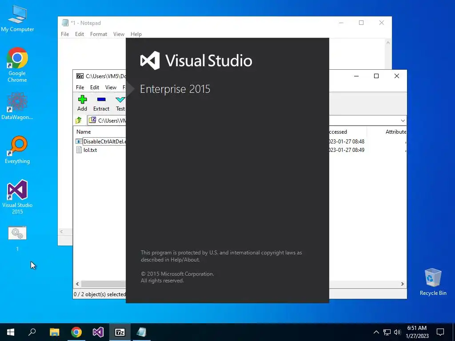Viewport: 455px width, 341px height.
Task: Click the Extract button in 7-Zip toolbar
Action: pos(101,103)
